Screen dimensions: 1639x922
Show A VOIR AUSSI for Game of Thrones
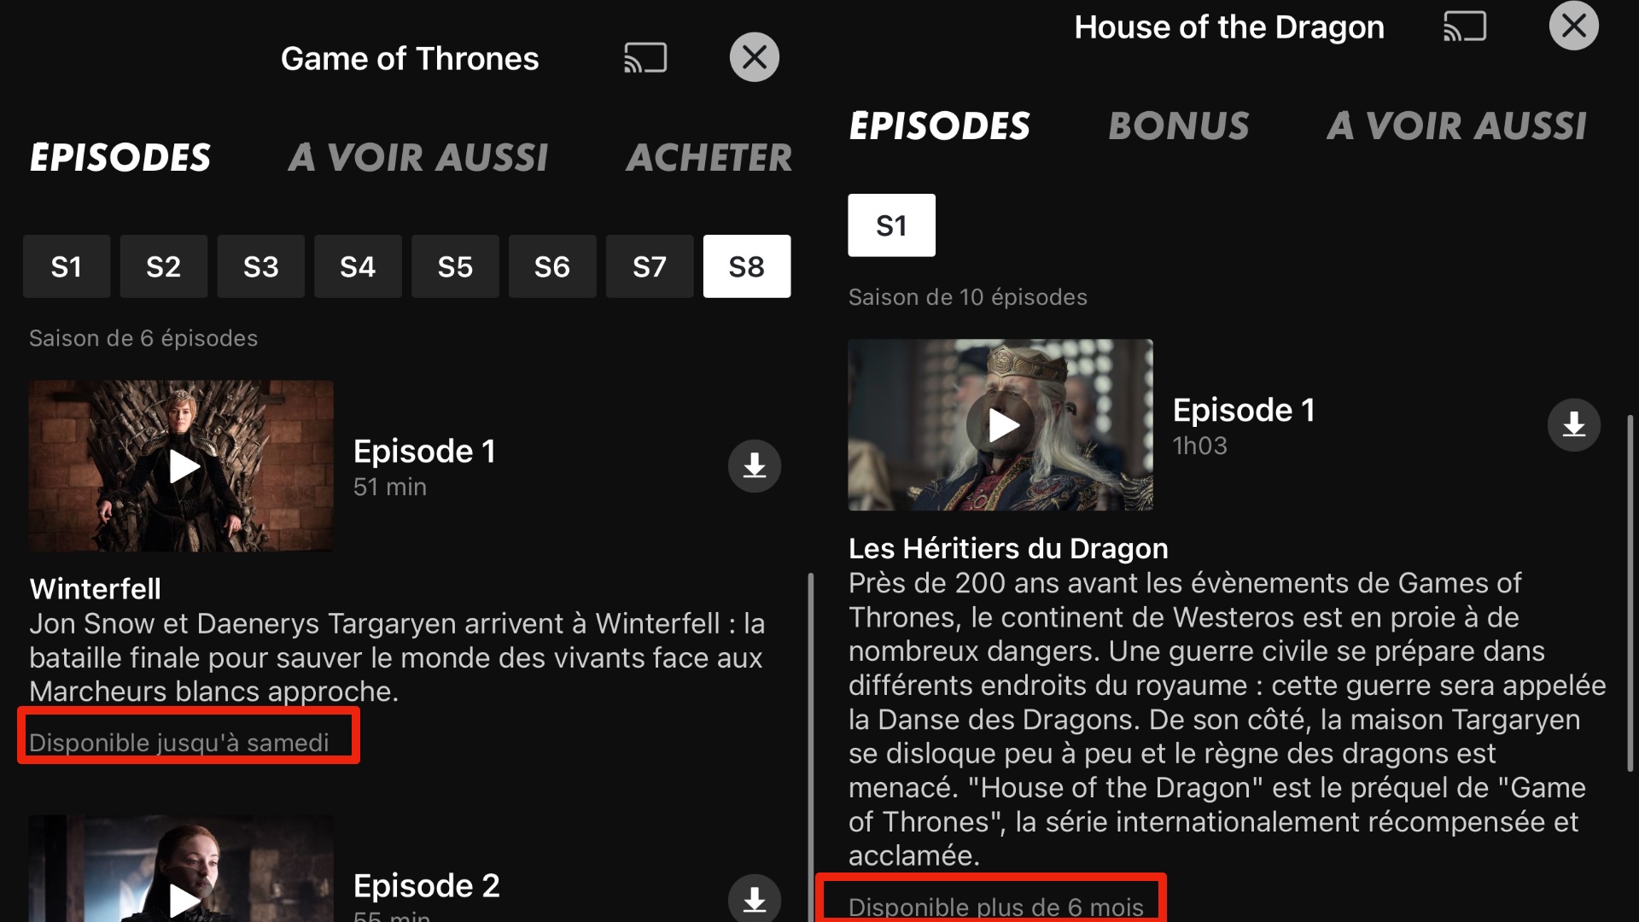pyautogui.click(x=418, y=158)
